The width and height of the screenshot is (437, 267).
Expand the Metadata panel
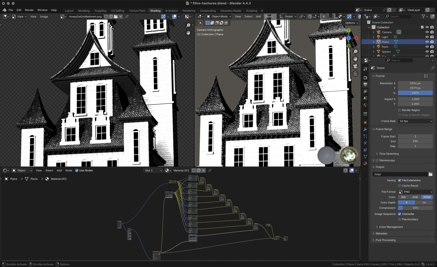click(x=373, y=234)
